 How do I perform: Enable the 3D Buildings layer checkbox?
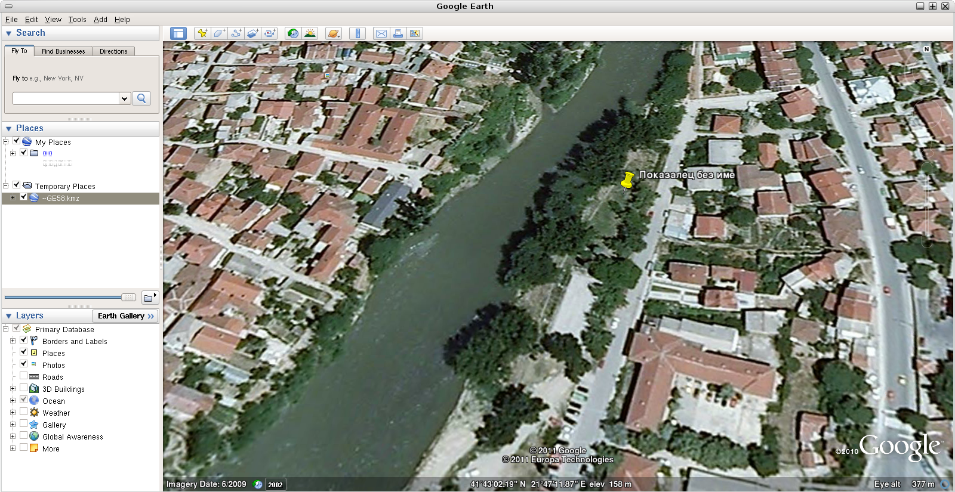(23, 388)
